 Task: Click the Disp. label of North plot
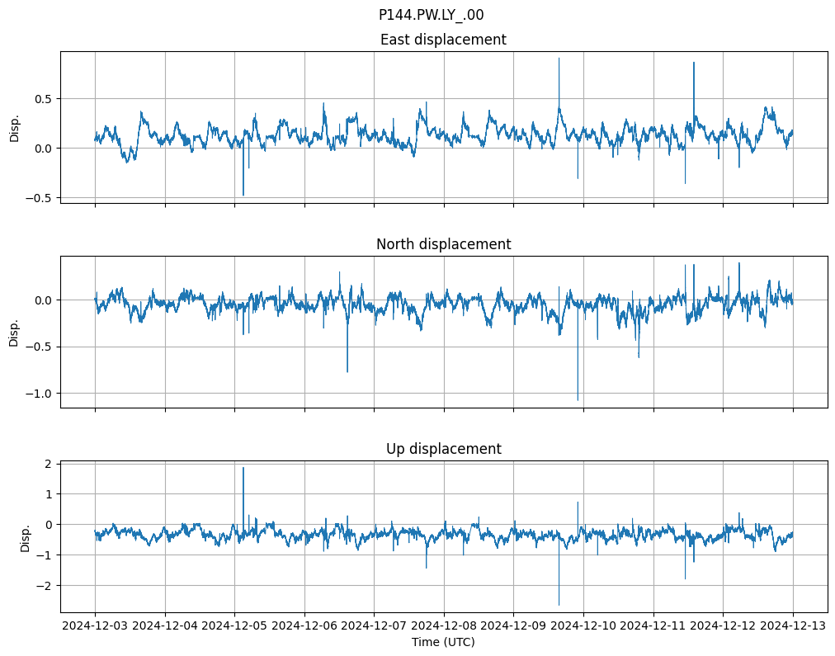coord(14,332)
